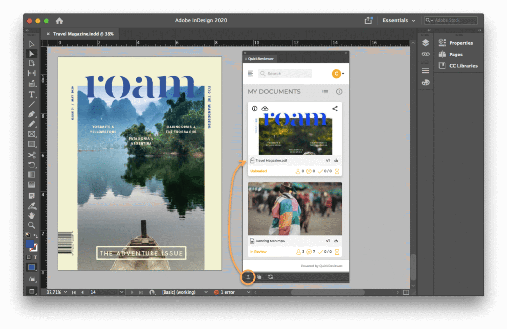Click the upload icon in QuickReviewer footer
507x329 pixels.
(248, 277)
